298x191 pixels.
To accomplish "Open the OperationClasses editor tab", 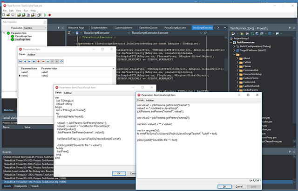I will tap(148, 28).
